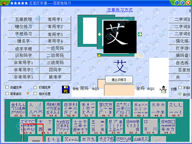Open the 成字字根 exercise
Viewport: 192px width, 144px height.
point(23,48)
